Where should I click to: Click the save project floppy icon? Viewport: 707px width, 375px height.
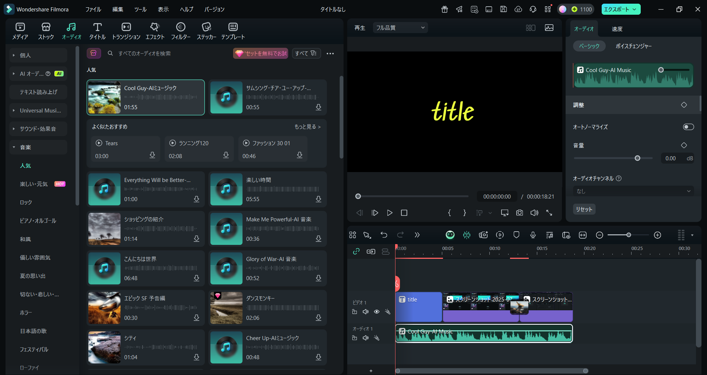[503, 9]
